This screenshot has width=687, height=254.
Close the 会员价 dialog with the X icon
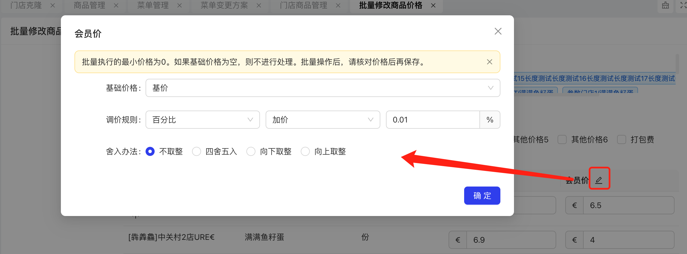[498, 31]
